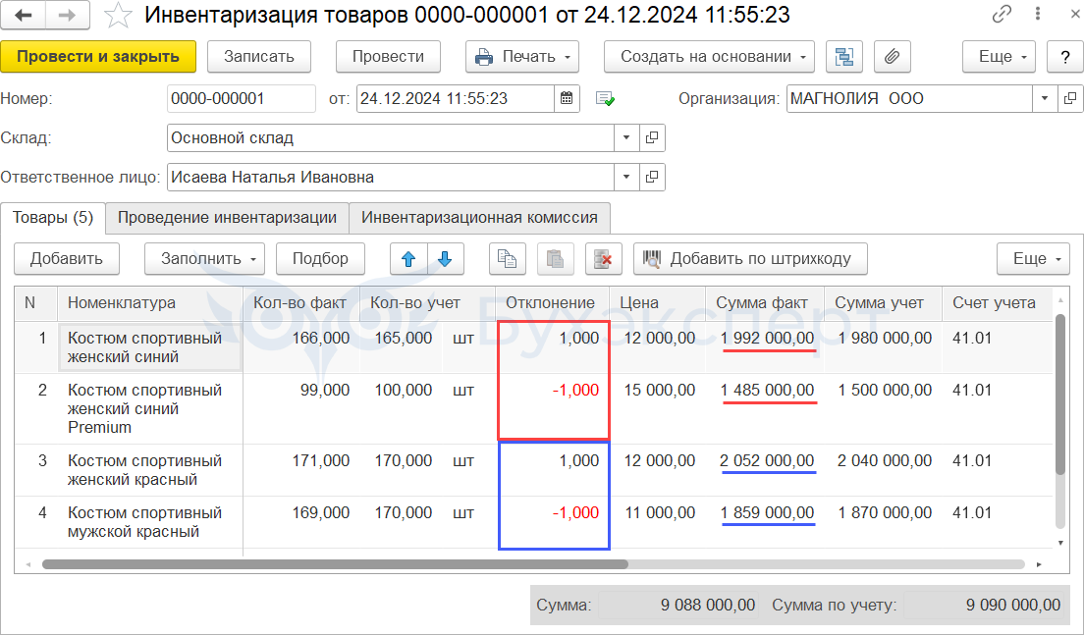1084x635 pixels.
Task: Click scroll-right arrow of horizontal scrollbar
Action: click(1039, 564)
